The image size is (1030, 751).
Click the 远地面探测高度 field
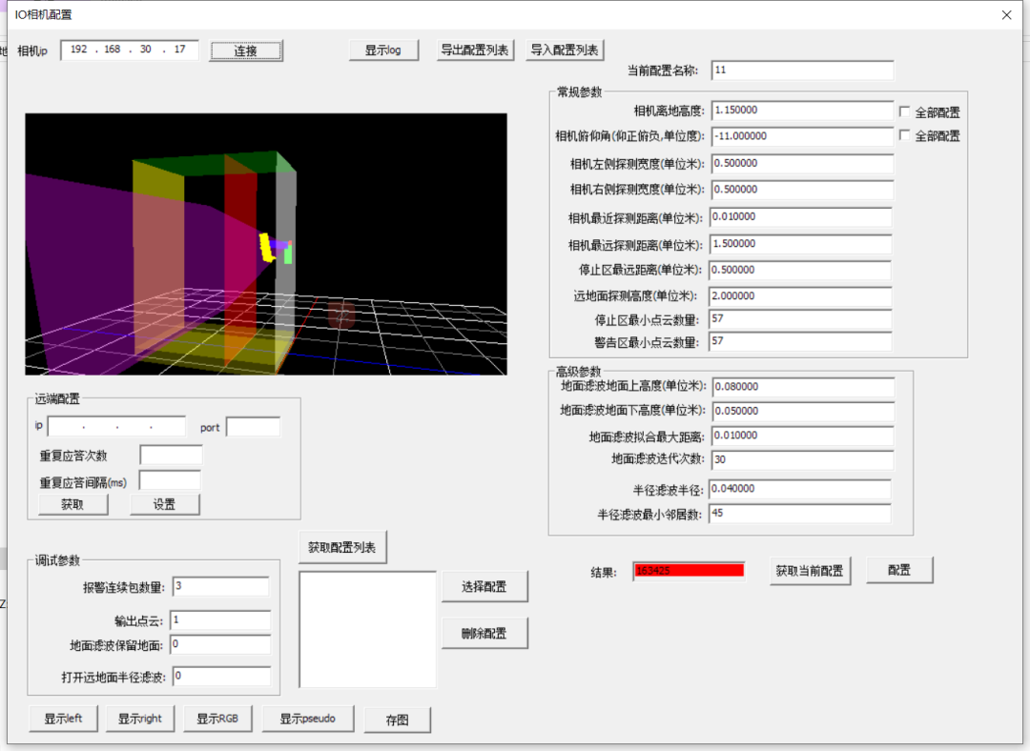coord(800,296)
